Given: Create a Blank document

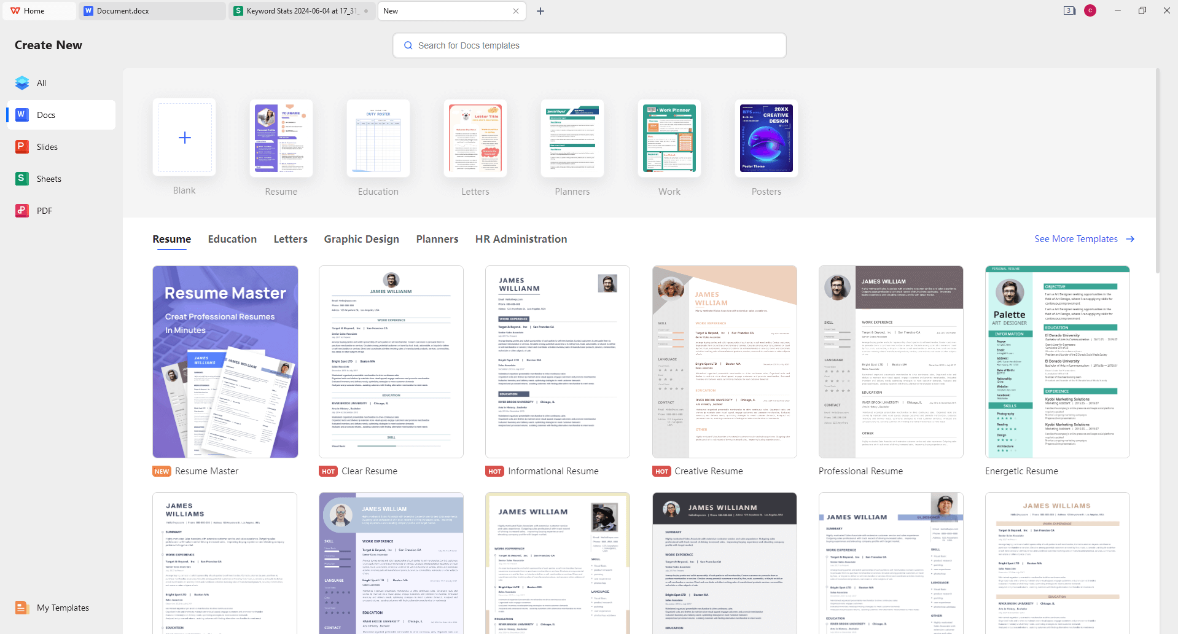Looking at the screenshot, I should tap(184, 138).
